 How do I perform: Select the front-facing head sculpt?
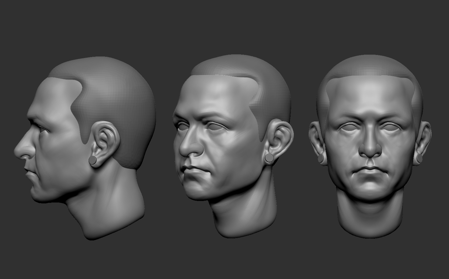pos(370,146)
